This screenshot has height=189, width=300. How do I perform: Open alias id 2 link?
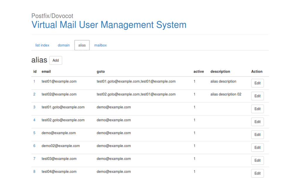click(34, 94)
